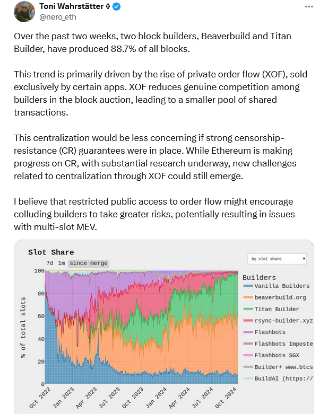Select the 7d time range tab
The width and height of the screenshot is (328, 414).
point(50,263)
